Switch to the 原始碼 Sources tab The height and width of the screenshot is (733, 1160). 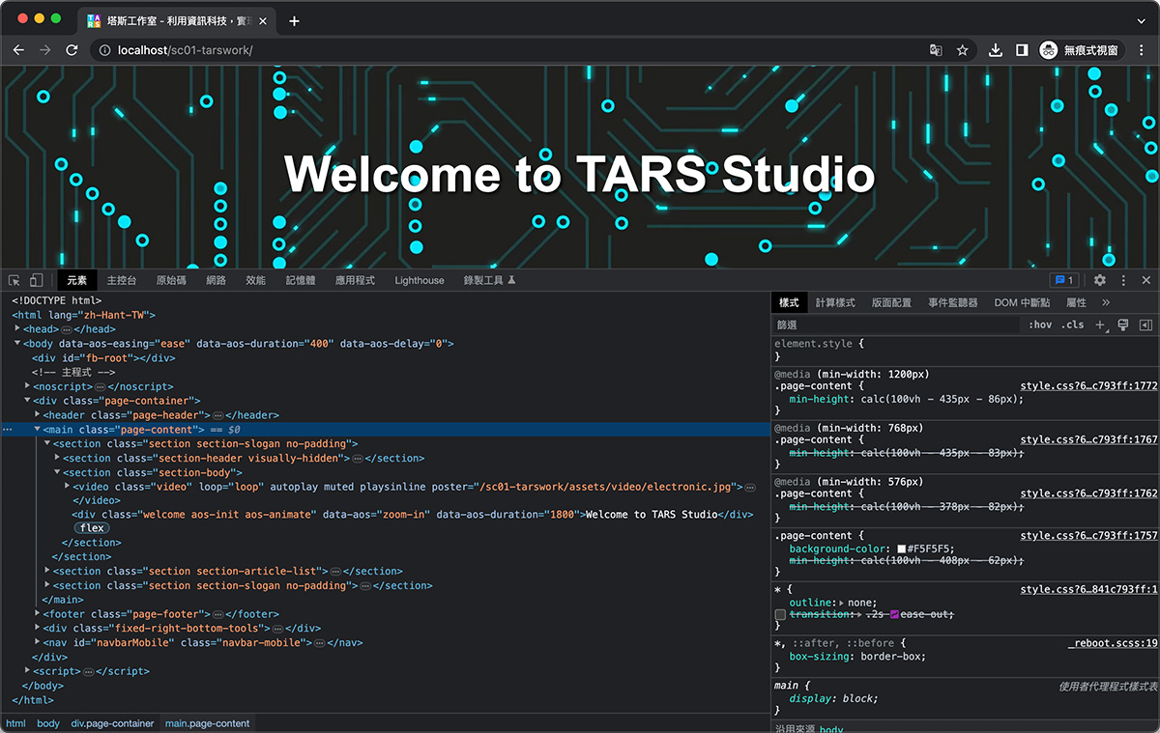pyautogui.click(x=171, y=280)
